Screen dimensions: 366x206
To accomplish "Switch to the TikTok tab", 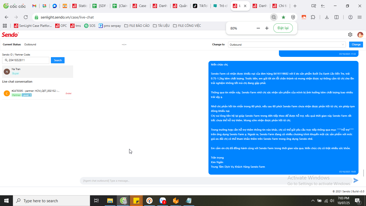I will click(201, 6).
